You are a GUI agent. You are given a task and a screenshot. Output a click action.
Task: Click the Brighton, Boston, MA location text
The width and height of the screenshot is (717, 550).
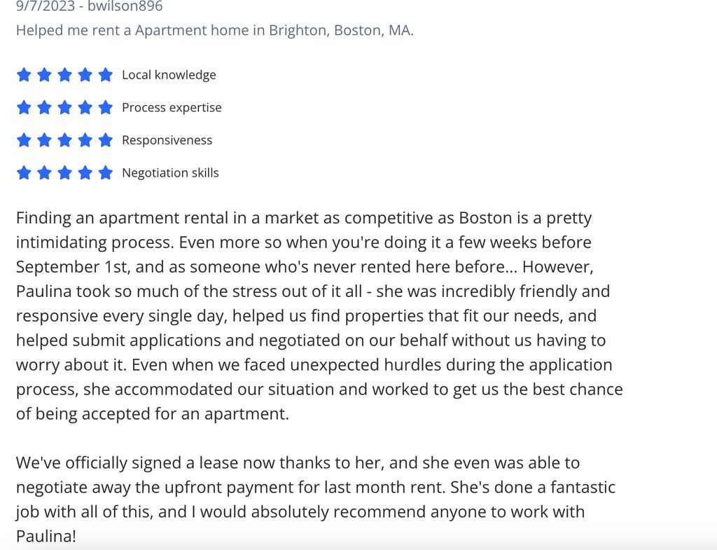tap(341, 30)
